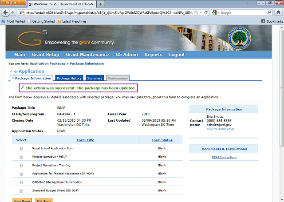Click the Application Packages breadcrumb link
The image size is (284, 202).
47,63
